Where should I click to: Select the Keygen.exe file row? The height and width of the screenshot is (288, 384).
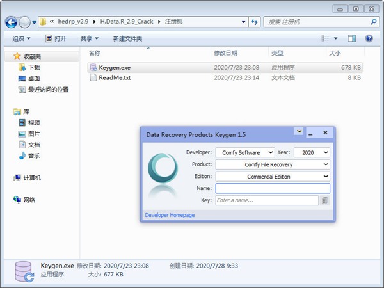(x=225, y=68)
